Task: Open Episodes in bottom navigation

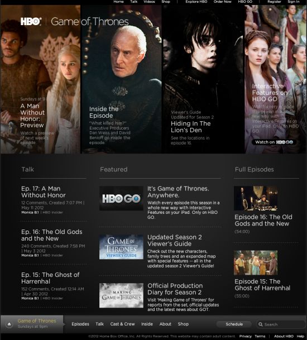Action: (80, 324)
